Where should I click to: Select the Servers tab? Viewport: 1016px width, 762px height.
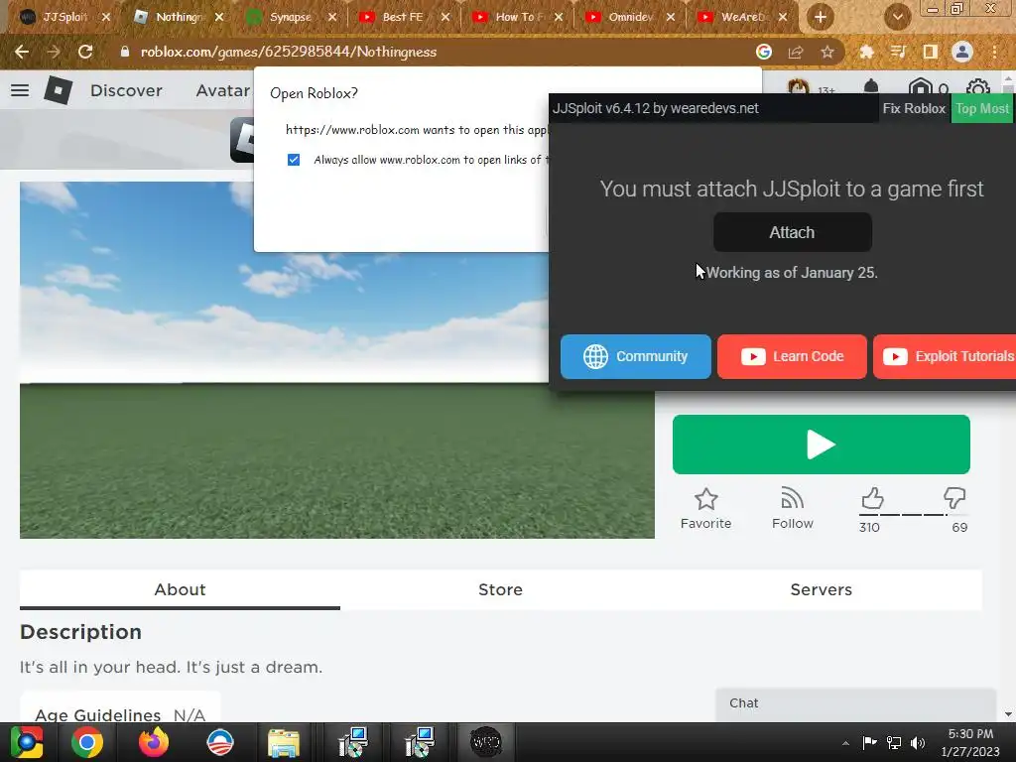(x=821, y=589)
